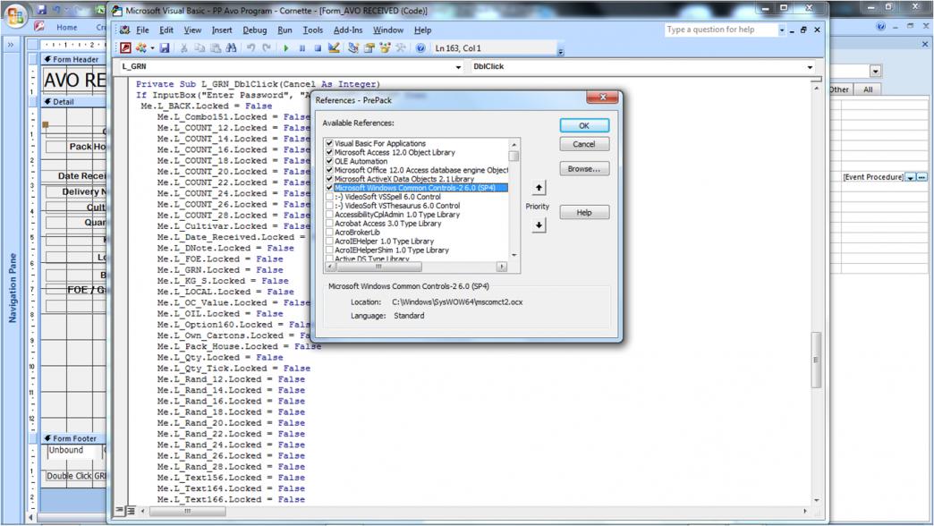Move reference priority down with the arrow
Image resolution: width=934 pixels, height=526 pixels.
pos(539,225)
